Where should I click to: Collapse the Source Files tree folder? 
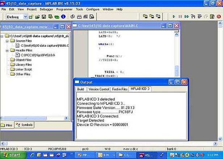[7, 41]
